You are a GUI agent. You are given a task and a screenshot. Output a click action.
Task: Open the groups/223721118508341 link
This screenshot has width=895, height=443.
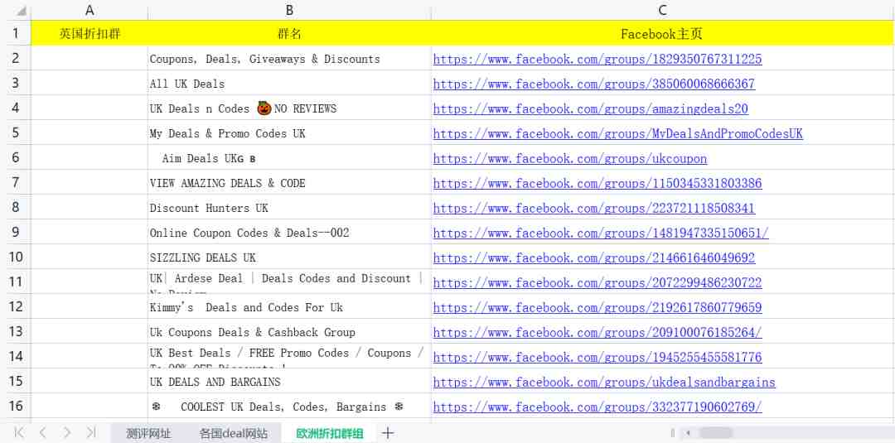click(x=594, y=208)
